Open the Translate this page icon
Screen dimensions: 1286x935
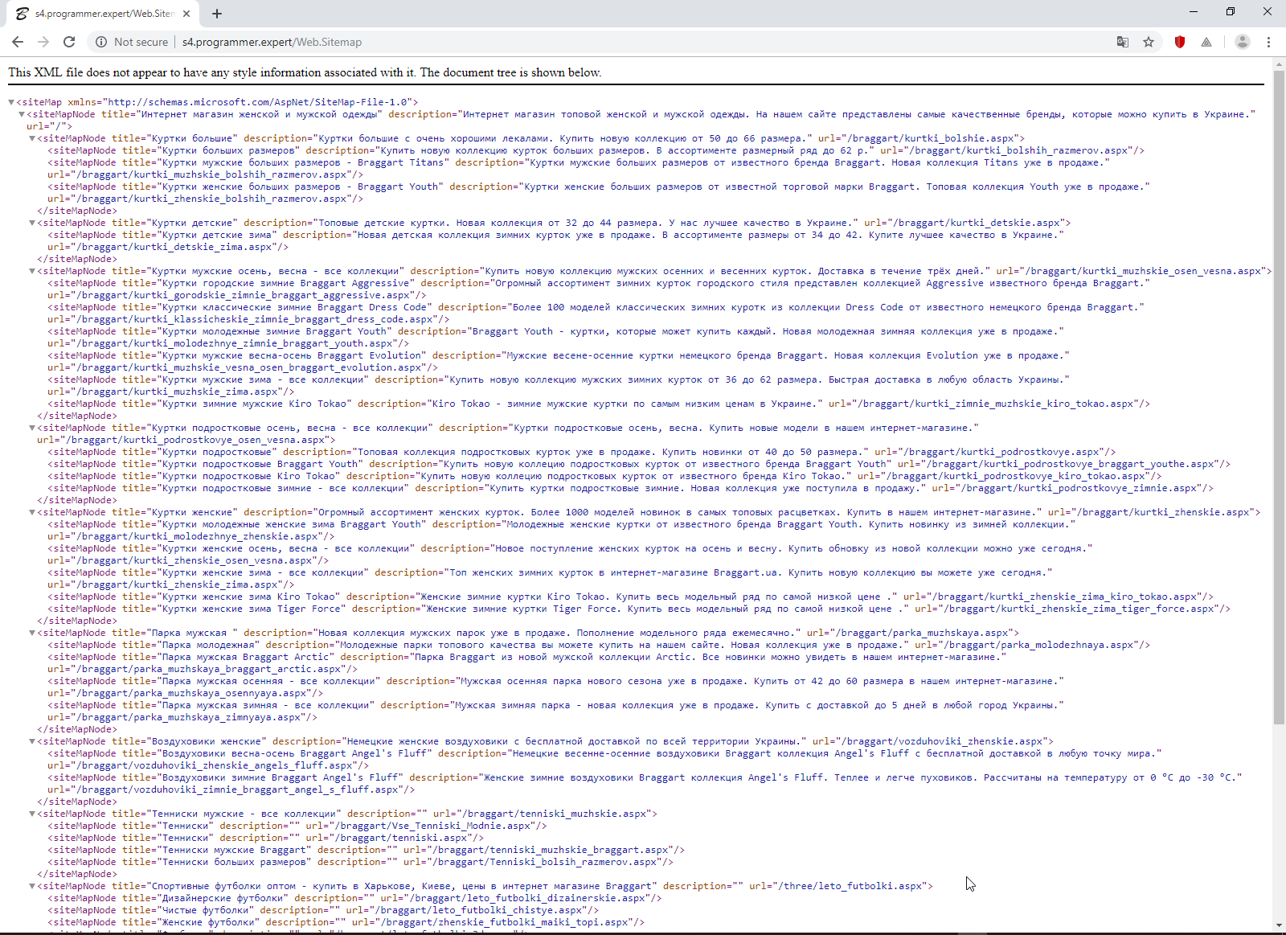1123,42
